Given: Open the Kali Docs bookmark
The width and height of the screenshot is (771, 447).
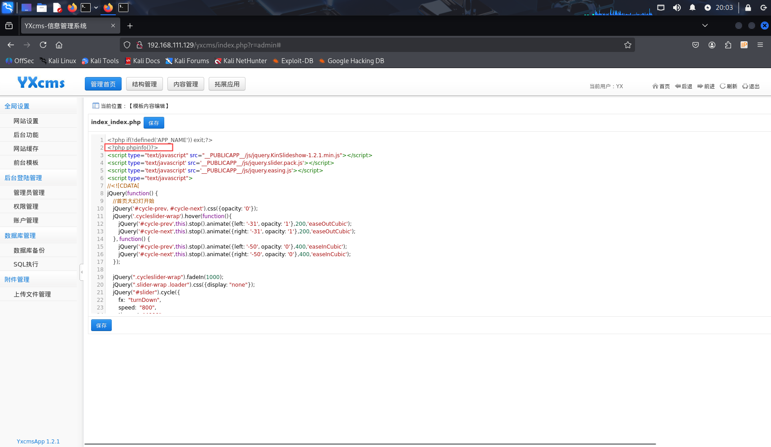Looking at the screenshot, I should [142, 61].
